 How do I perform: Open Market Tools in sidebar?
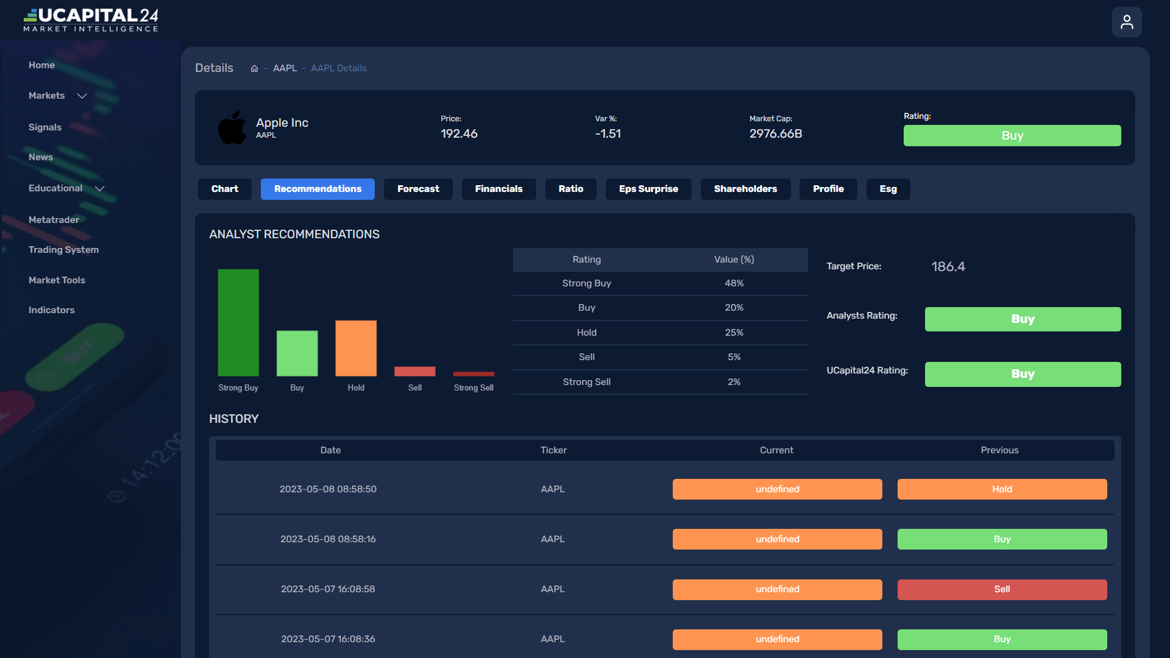pos(57,280)
